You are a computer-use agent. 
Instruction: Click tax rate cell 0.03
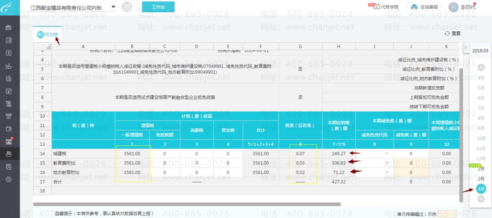point(300,163)
